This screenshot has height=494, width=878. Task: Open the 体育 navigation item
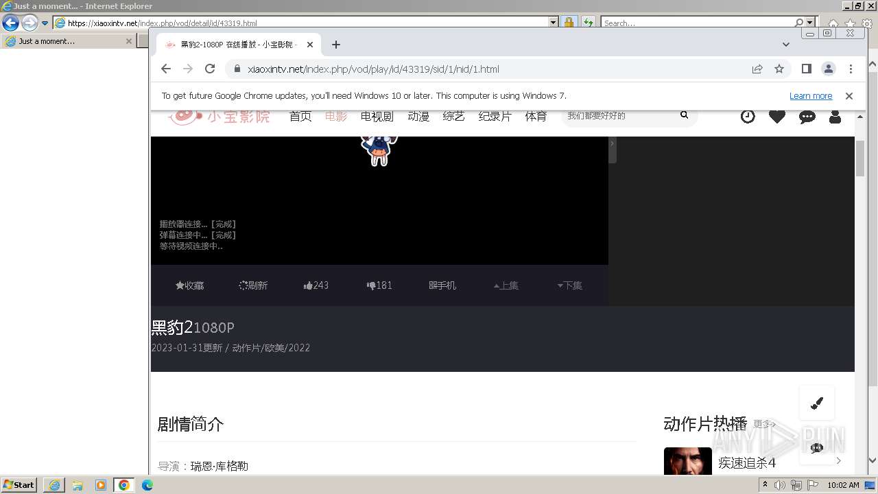click(x=536, y=117)
